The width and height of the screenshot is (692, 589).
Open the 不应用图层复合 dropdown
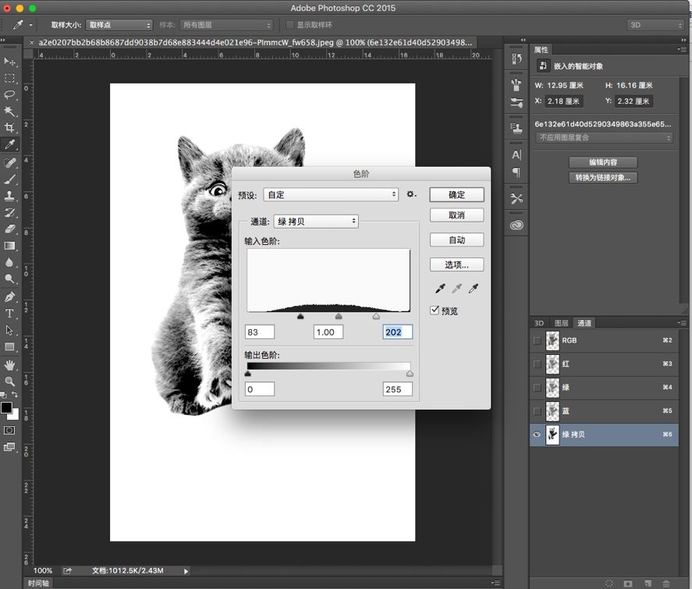[604, 137]
